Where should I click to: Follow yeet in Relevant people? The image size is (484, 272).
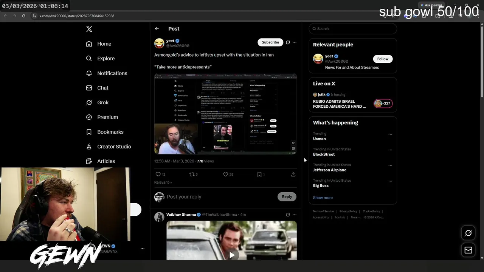point(383,59)
